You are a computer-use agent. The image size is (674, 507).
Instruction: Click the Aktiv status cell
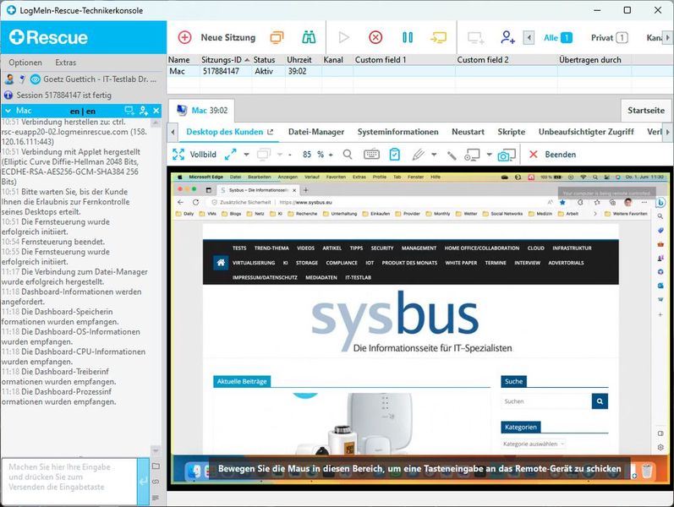(x=264, y=71)
